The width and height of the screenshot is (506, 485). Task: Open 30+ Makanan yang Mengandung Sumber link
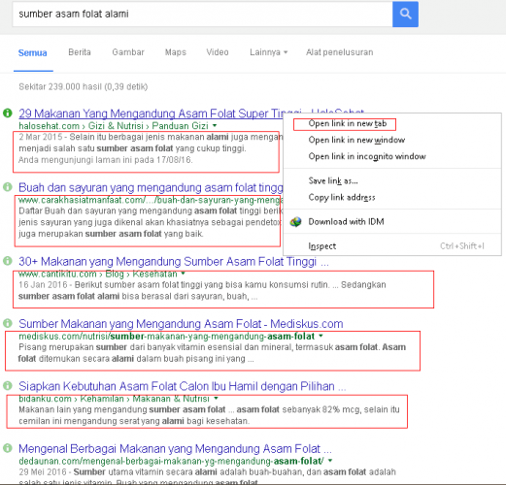click(x=174, y=261)
